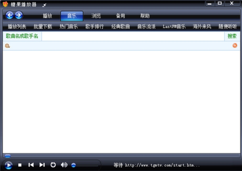Open LastFM音乐 section
This screenshot has height=171, width=242.
(174, 26)
